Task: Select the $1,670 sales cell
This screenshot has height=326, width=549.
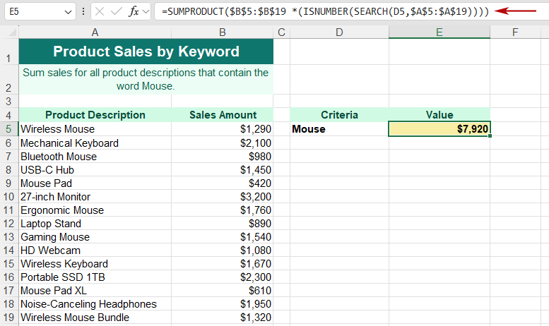Action: (223, 264)
